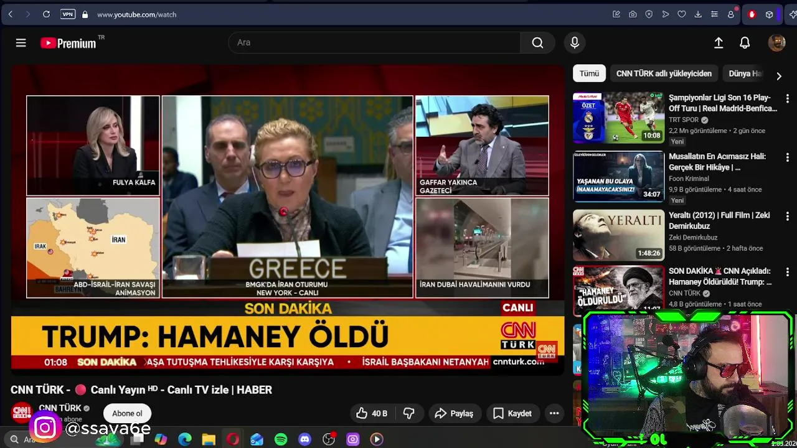Screen dimensions: 797x448
Task: Open the media player taskbar icon
Action: point(377,439)
